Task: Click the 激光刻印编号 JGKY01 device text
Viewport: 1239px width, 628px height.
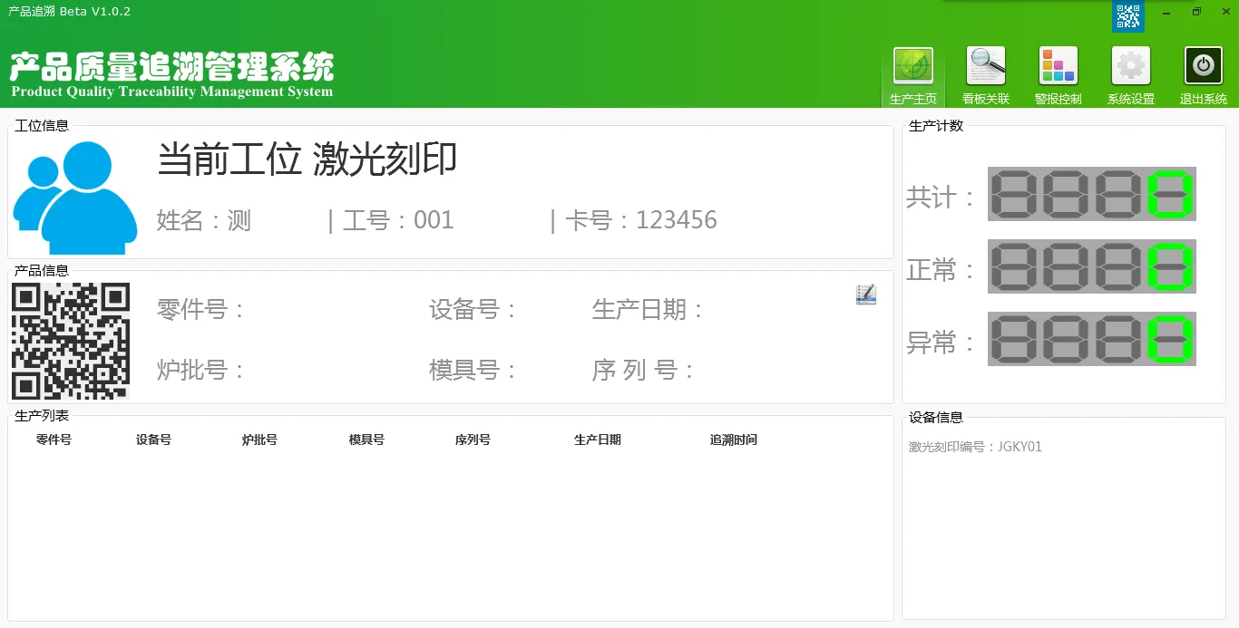Action: pos(975,447)
